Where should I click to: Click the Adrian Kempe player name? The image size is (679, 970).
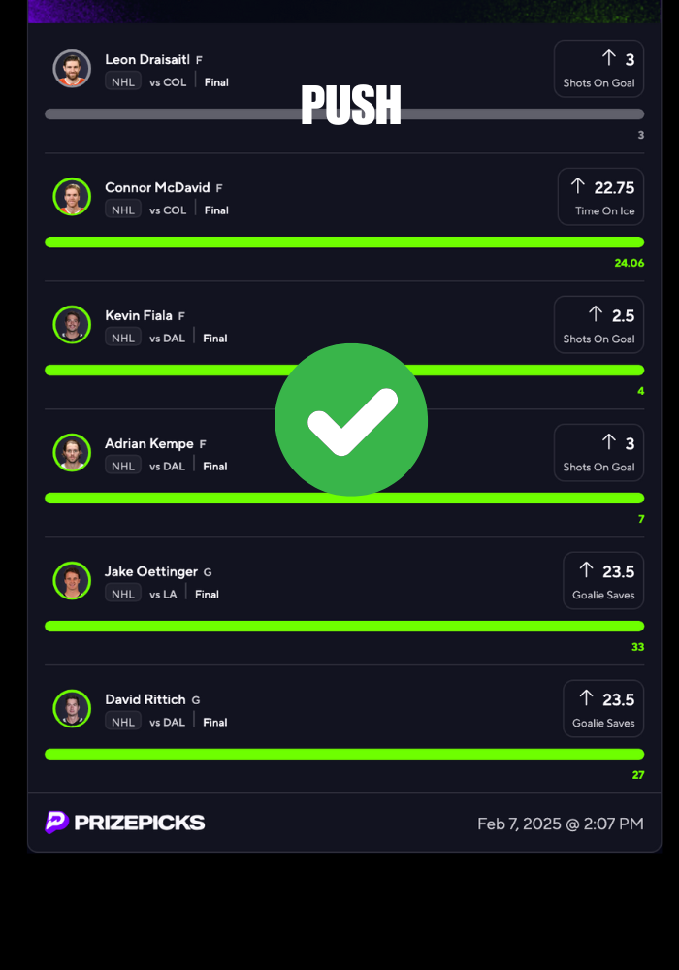coord(149,443)
